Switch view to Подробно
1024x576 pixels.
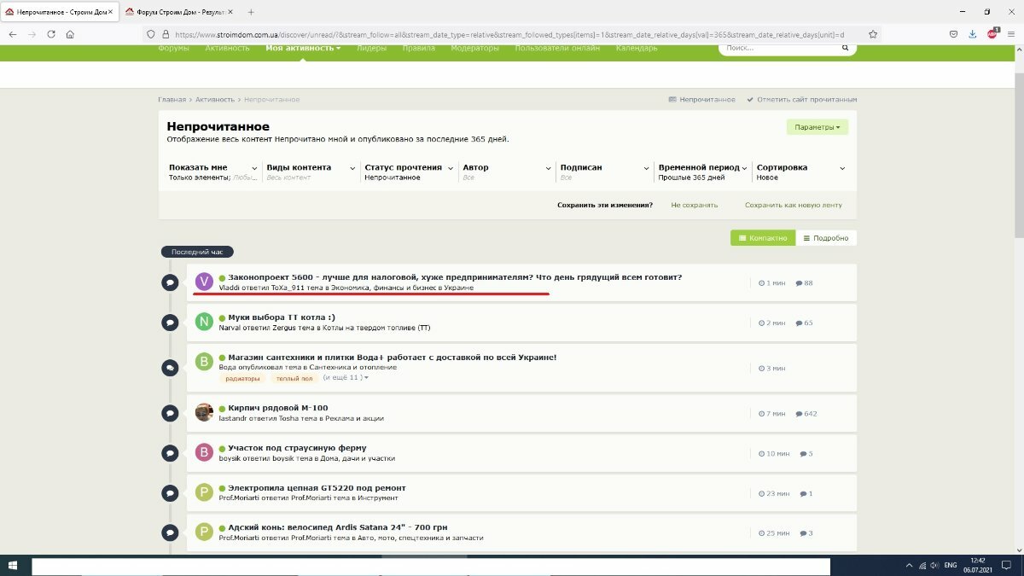click(826, 238)
